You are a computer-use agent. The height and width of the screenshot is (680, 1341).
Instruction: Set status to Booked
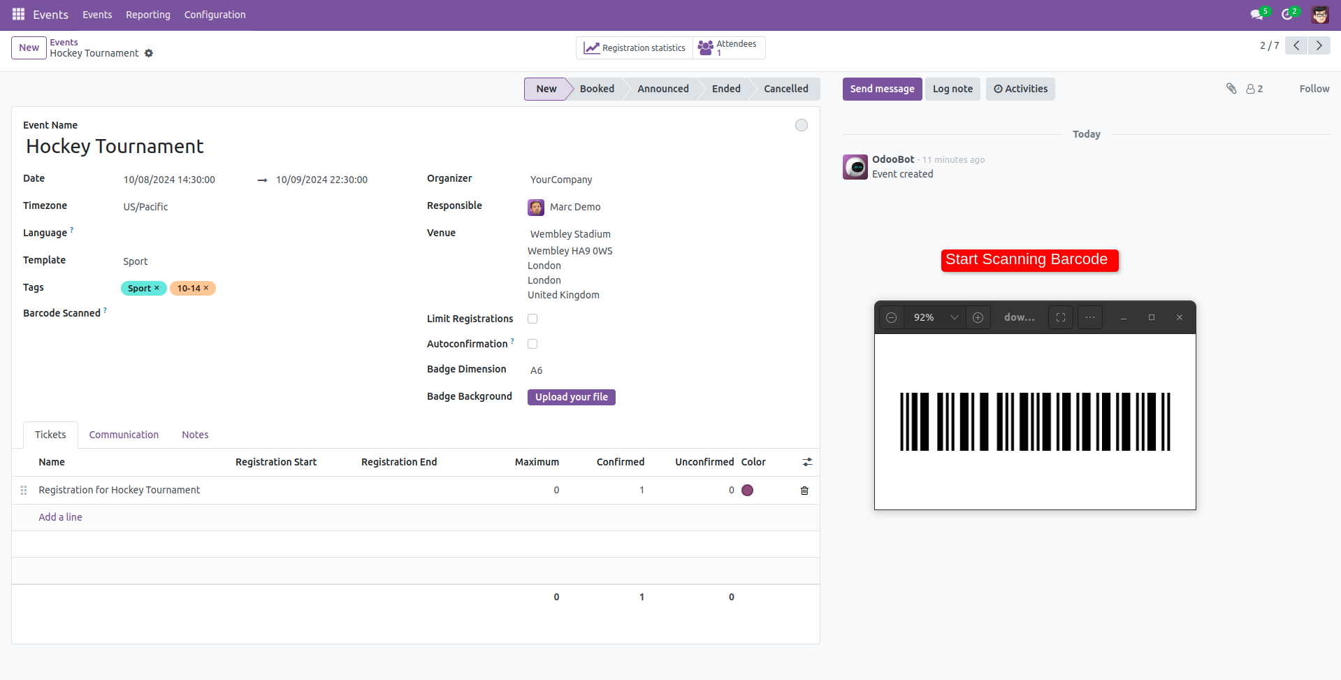(597, 89)
